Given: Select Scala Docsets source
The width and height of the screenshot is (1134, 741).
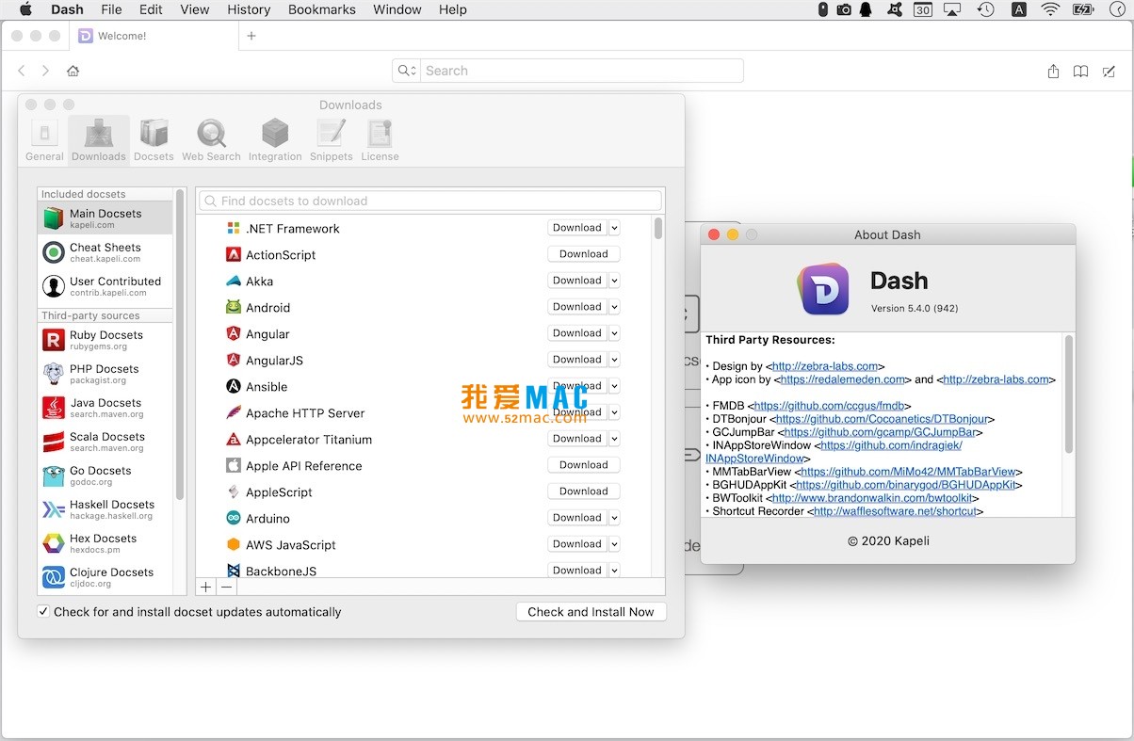Looking at the screenshot, I should click(x=105, y=442).
